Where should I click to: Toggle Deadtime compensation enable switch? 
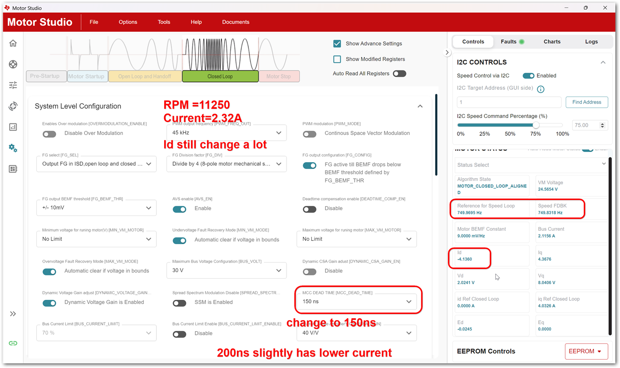tap(310, 209)
